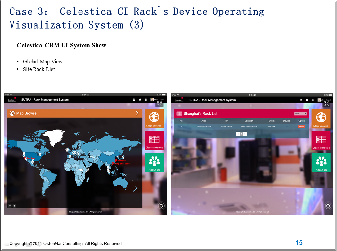337x251 pixels.
Task: Open About Us tile on rack list screen
Action: coord(321,163)
